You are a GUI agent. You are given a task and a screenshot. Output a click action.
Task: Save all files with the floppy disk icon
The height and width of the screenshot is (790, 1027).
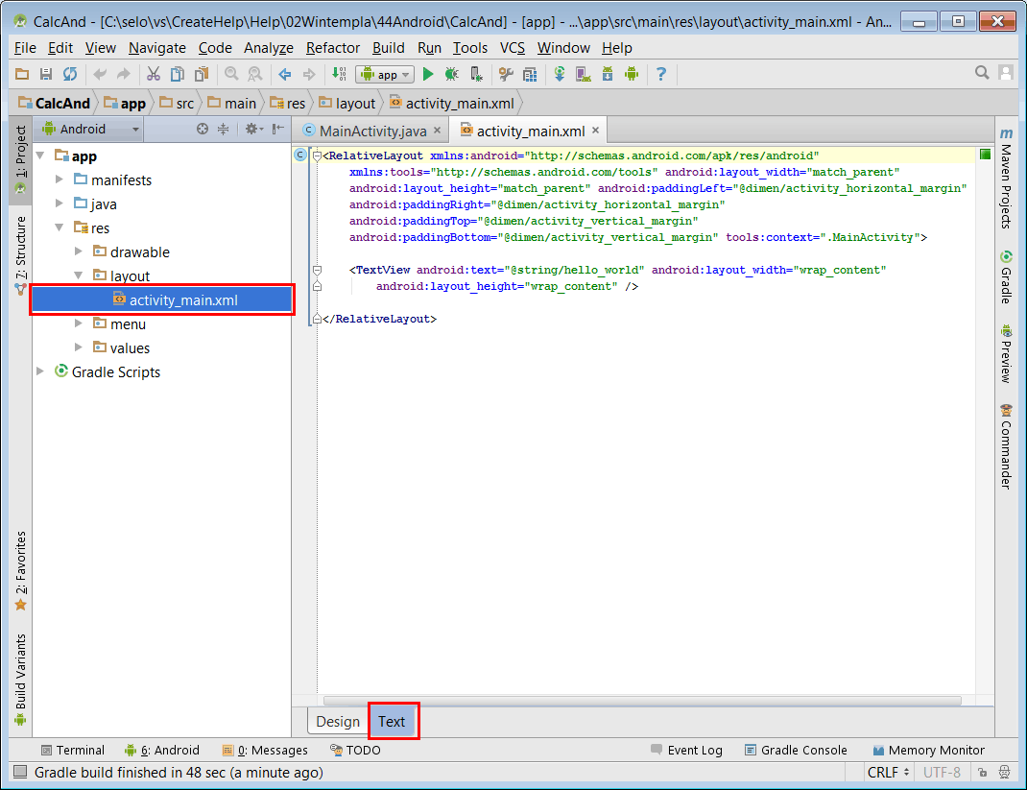46,74
